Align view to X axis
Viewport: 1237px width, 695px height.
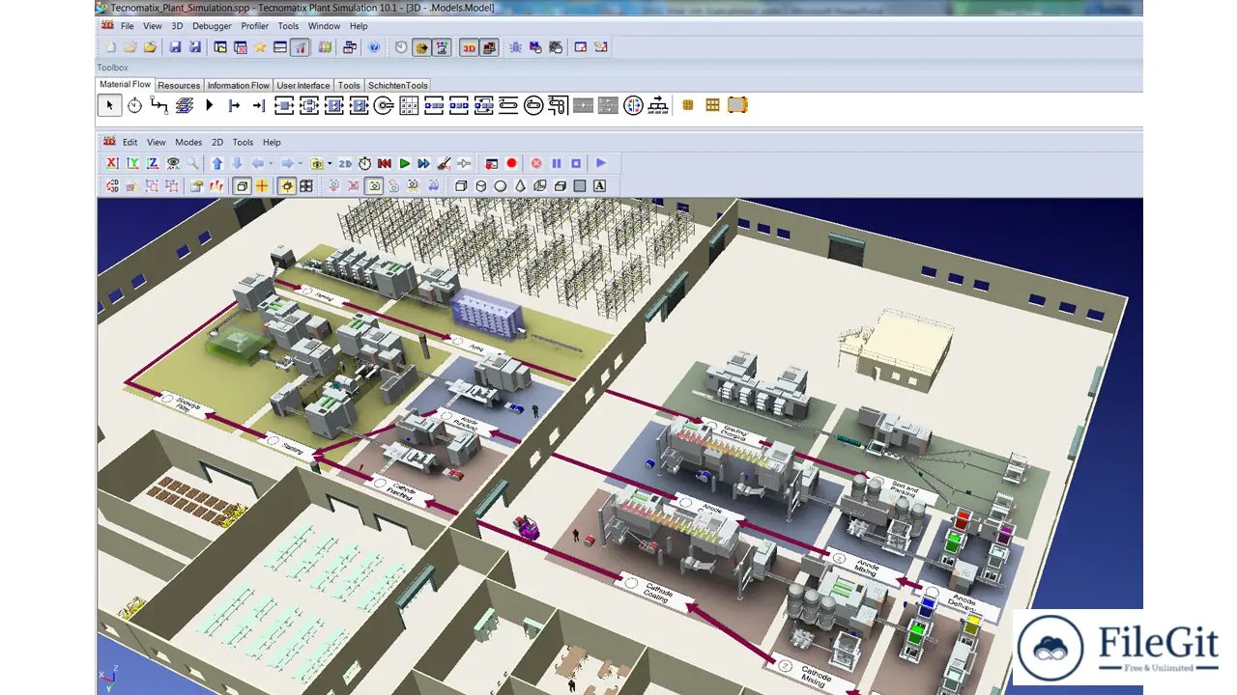click(x=112, y=164)
